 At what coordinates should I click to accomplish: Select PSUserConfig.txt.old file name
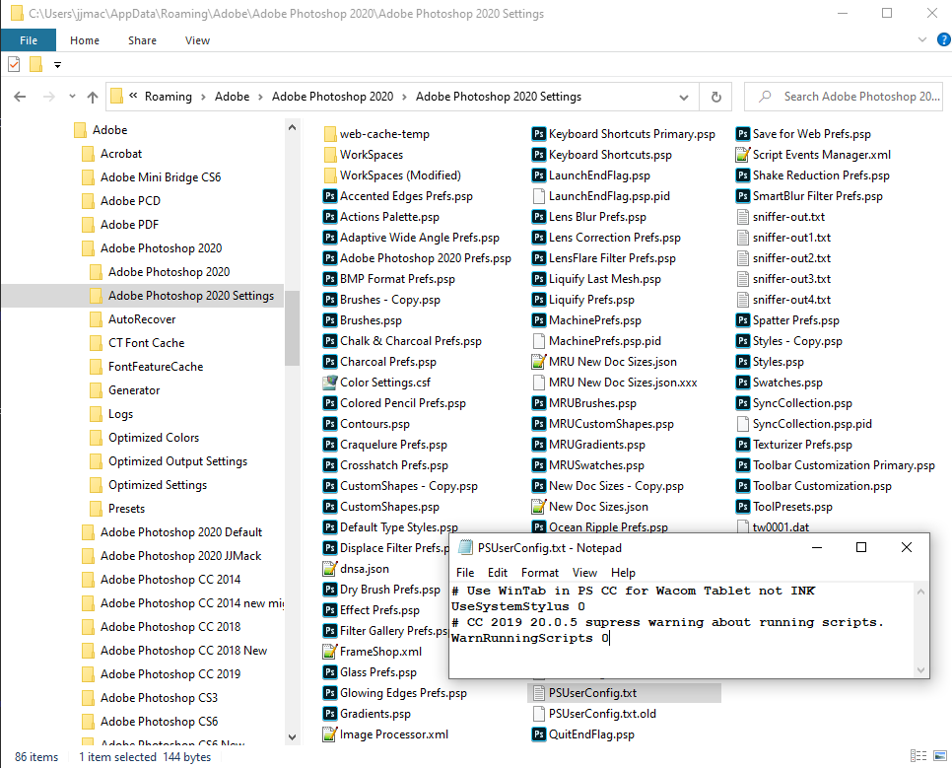click(602, 714)
